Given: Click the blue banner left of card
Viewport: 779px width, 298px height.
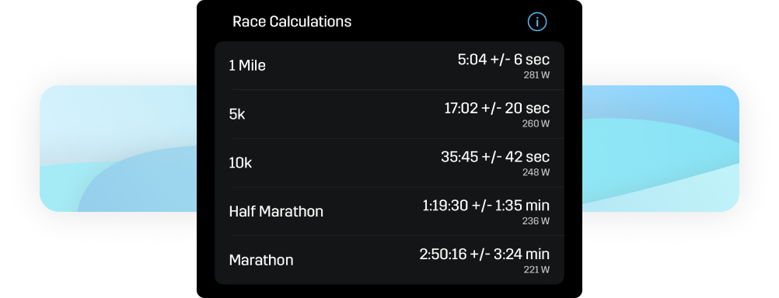Looking at the screenshot, I should point(118,149).
